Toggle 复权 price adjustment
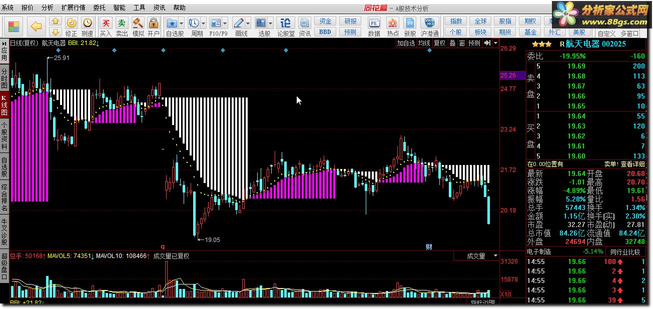 439,43
